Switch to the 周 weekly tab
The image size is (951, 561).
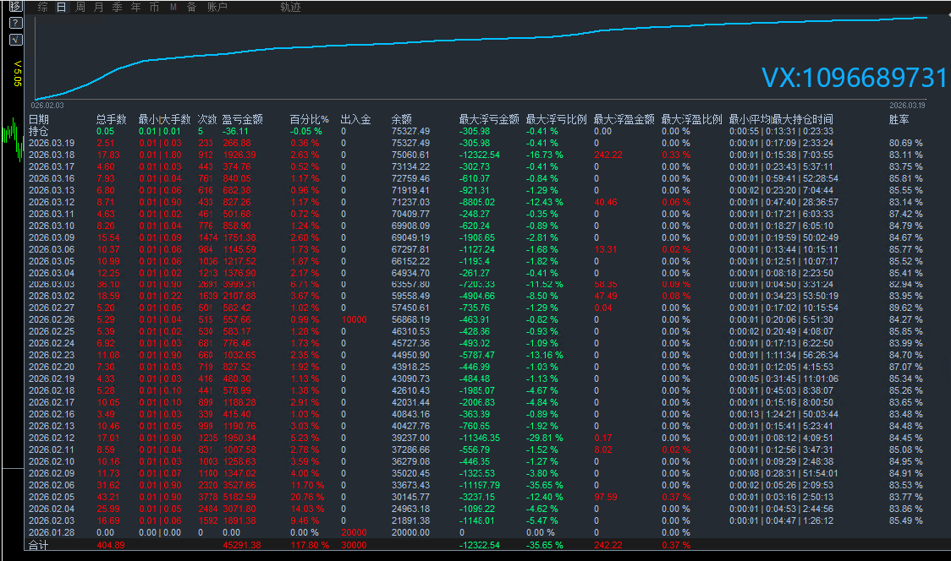80,8
